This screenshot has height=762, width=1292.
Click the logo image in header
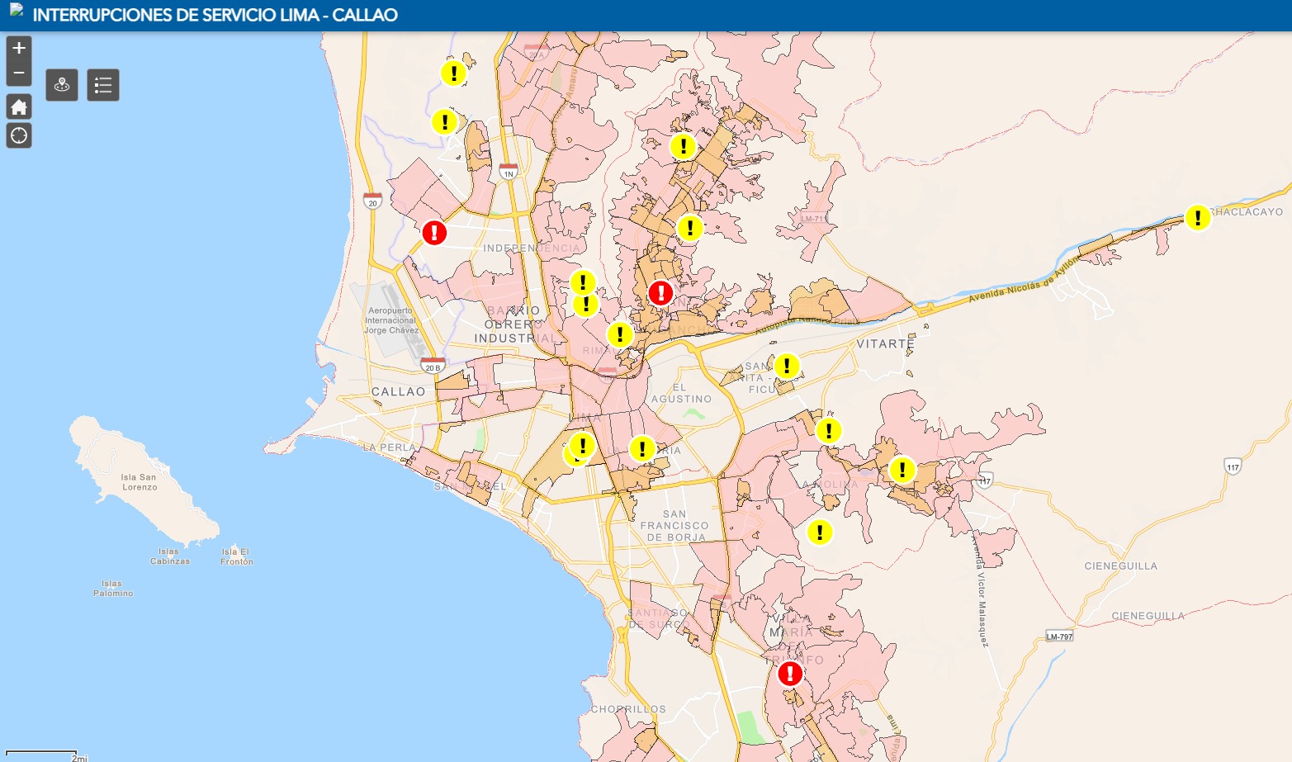(x=17, y=10)
